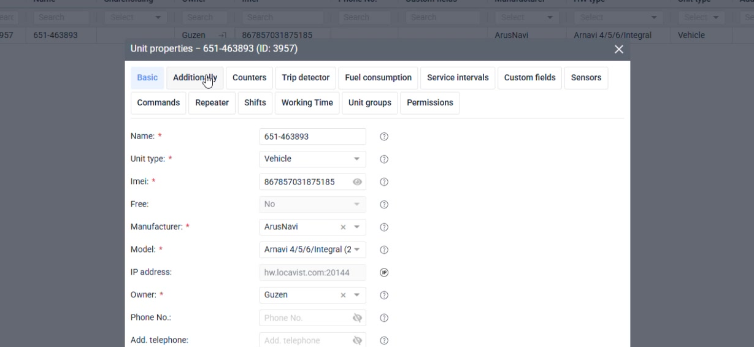This screenshot has width=754, height=347.
Task: Click the Name Search filter in table
Action: coord(61,18)
